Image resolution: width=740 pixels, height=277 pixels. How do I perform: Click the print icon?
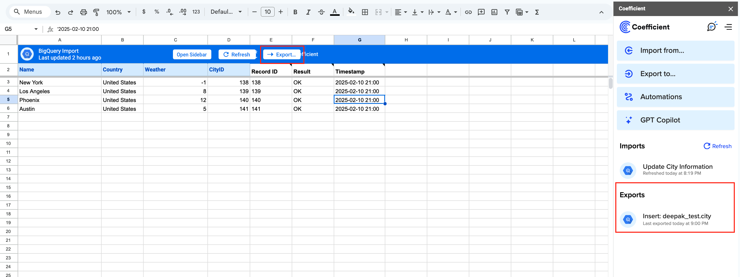coord(83,12)
